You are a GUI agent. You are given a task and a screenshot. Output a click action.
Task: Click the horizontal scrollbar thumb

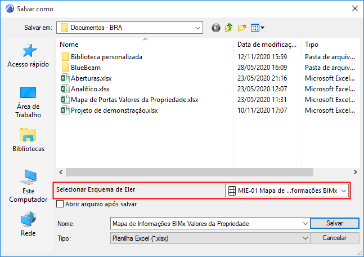click(190, 172)
